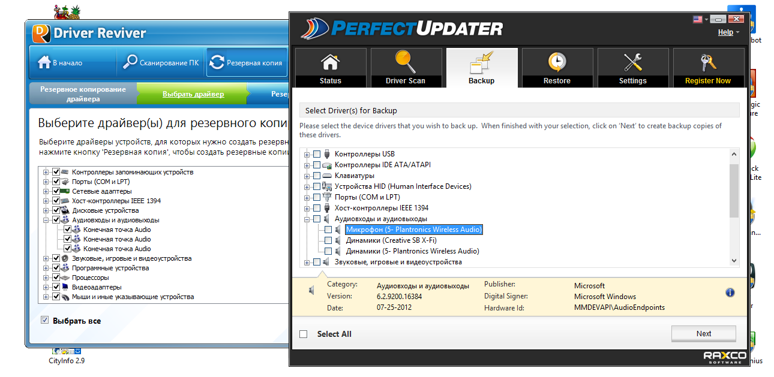
Task: Switch to the Driver Scan tab
Action: 406,68
